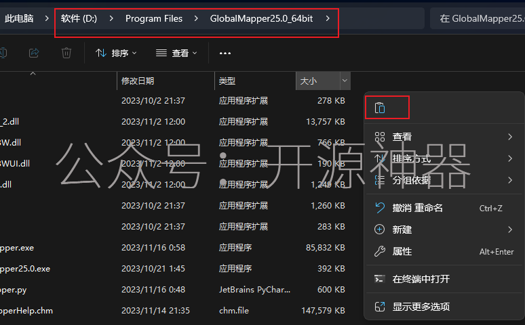Open 查看 submenu in context menu
Screen dimensions: 525x325
444,137
